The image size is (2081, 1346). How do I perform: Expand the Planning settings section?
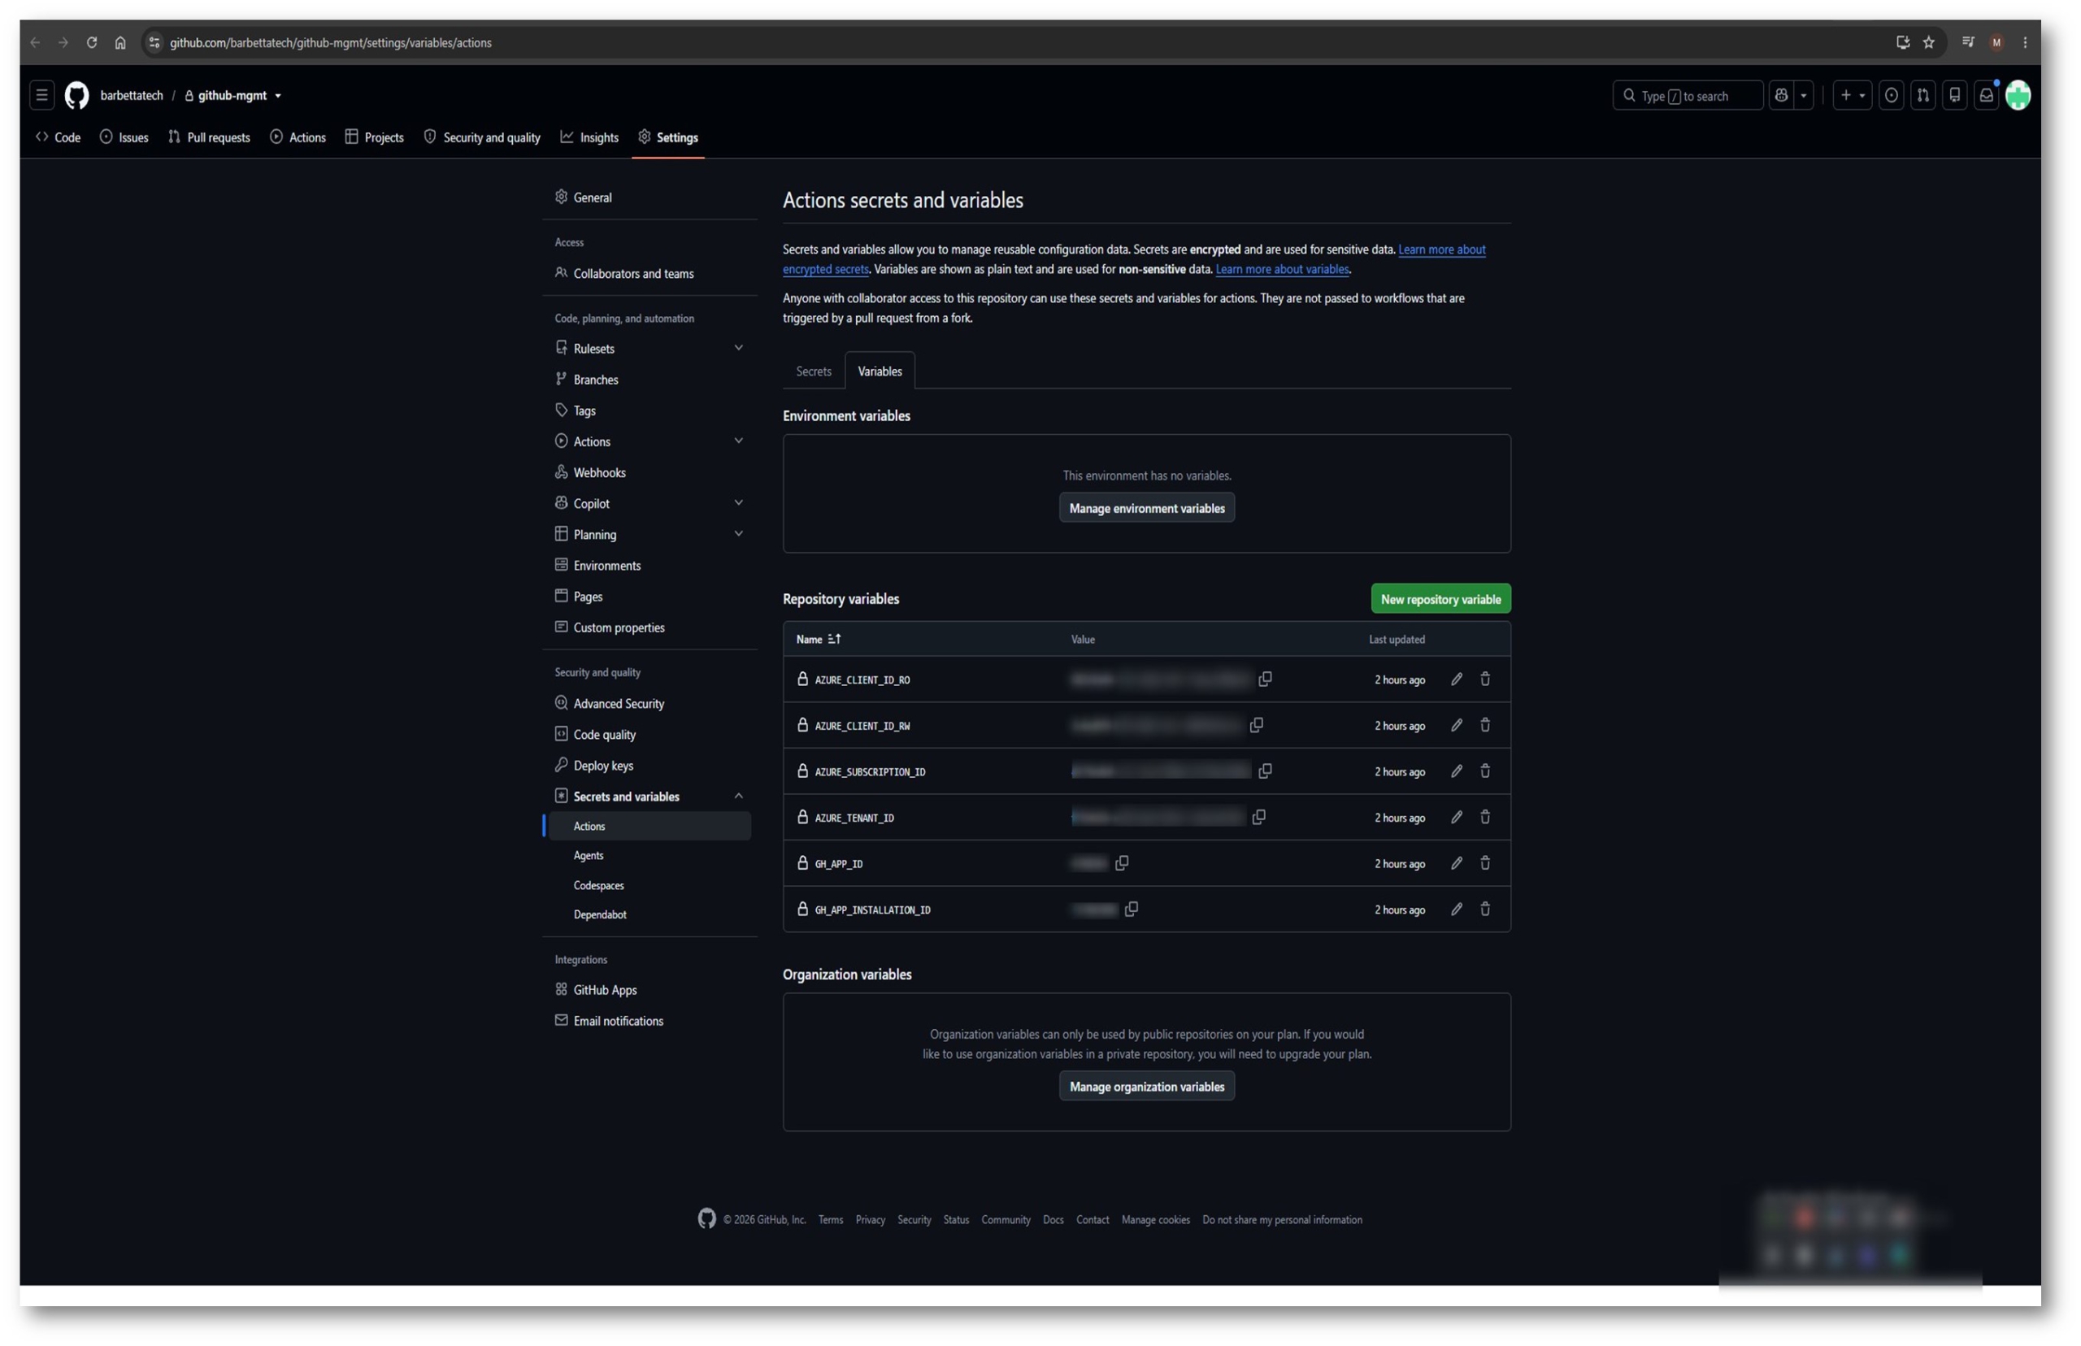point(737,534)
